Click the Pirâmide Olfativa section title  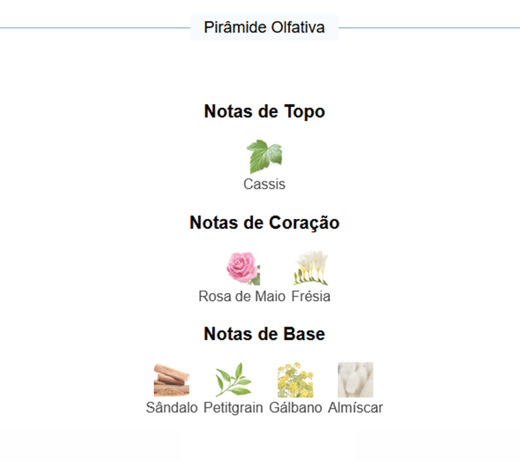264,27
